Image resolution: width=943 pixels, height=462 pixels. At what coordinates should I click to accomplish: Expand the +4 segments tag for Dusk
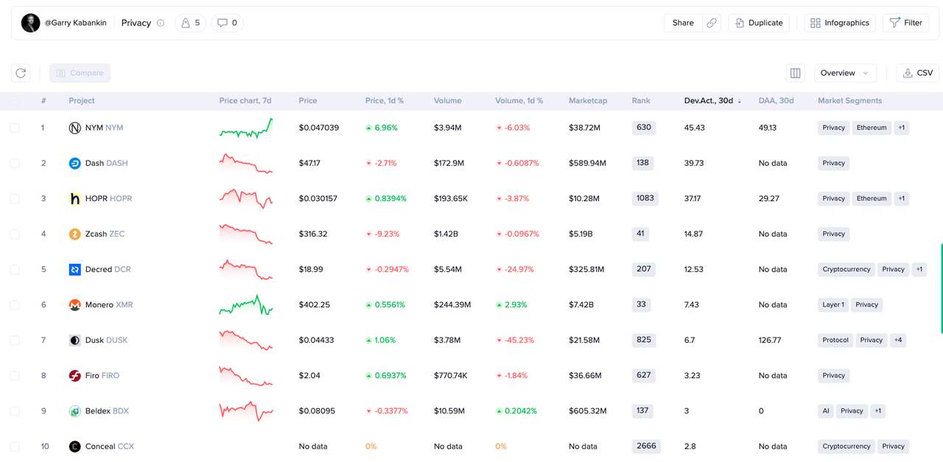(898, 340)
